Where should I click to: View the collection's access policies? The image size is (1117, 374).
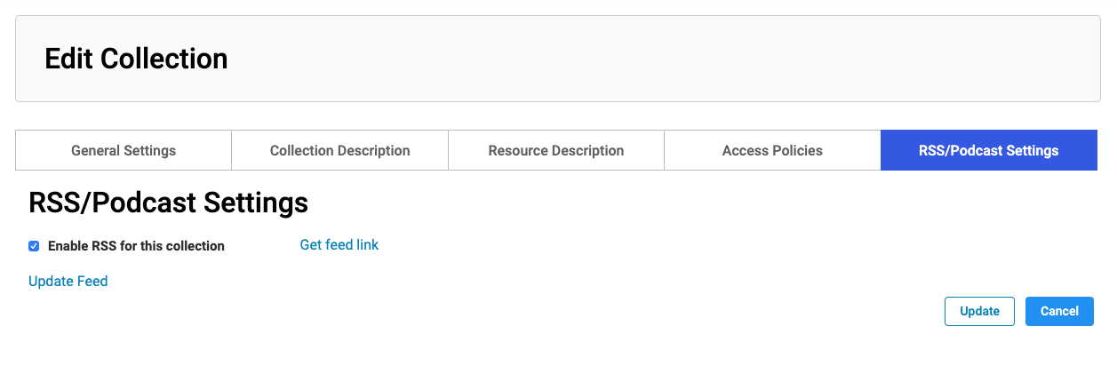pyautogui.click(x=772, y=150)
